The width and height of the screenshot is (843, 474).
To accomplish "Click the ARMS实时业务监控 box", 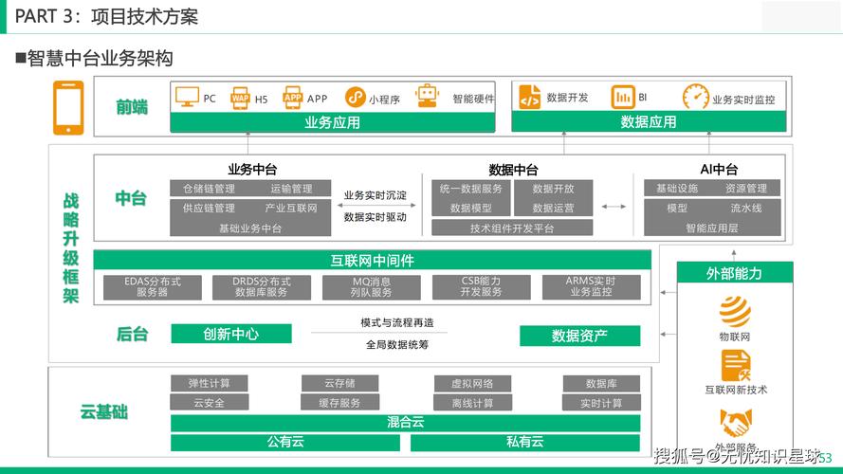I will (x=591, y=287).
